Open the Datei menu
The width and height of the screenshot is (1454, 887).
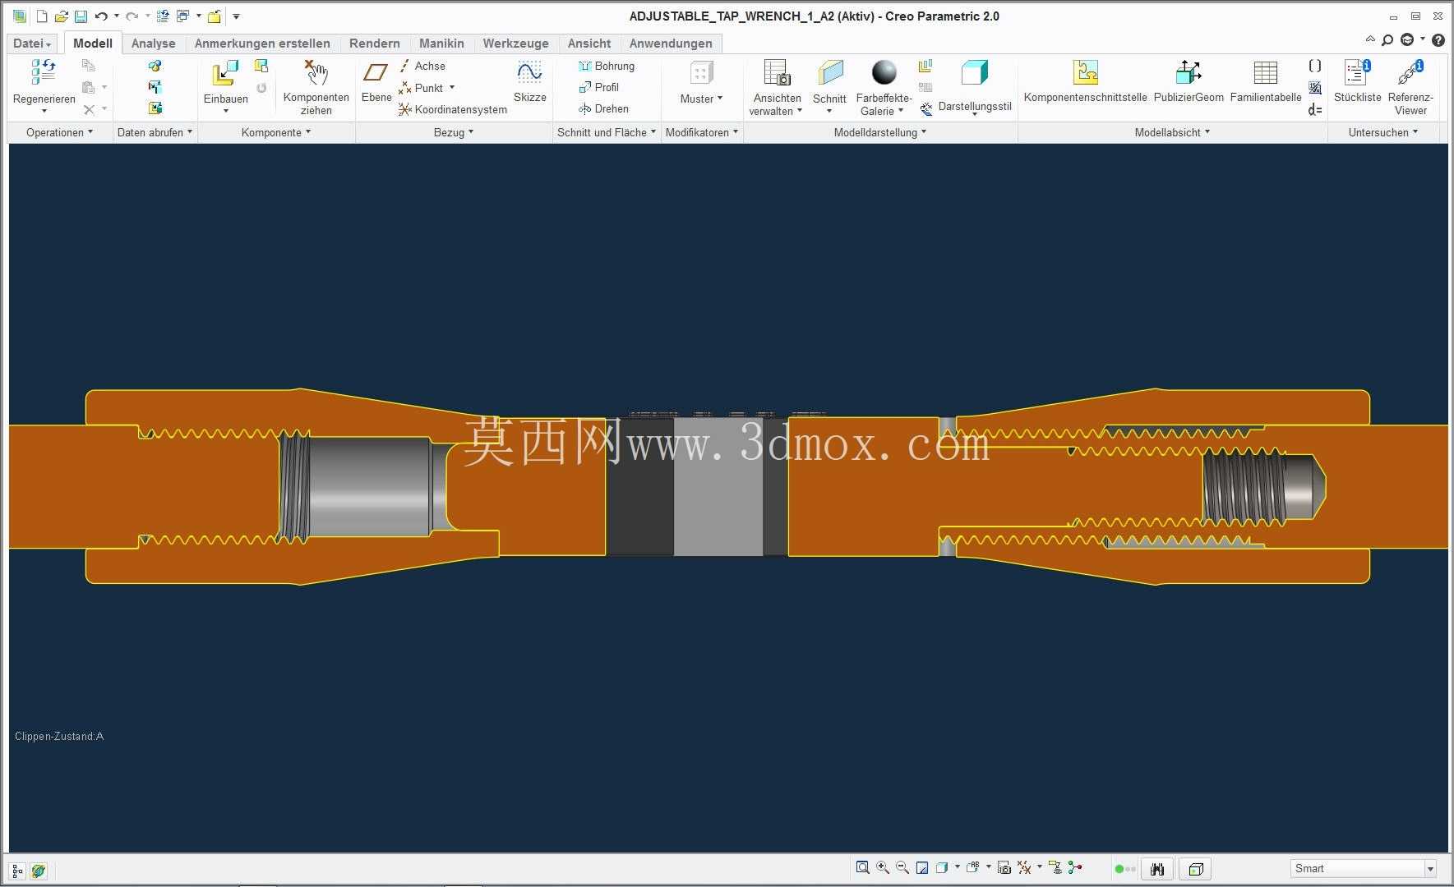click(32, 44)
